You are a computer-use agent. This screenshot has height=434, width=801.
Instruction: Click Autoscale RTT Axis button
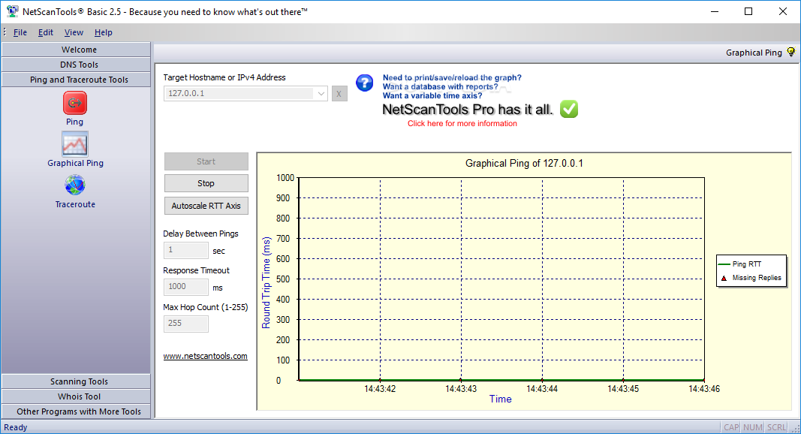(206, 206)
